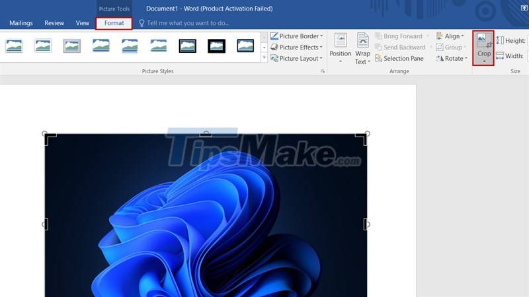The width and height of the screenshot is (529, 297).
Task: Apply the second picture style with white frame
Action: point(43,46)
